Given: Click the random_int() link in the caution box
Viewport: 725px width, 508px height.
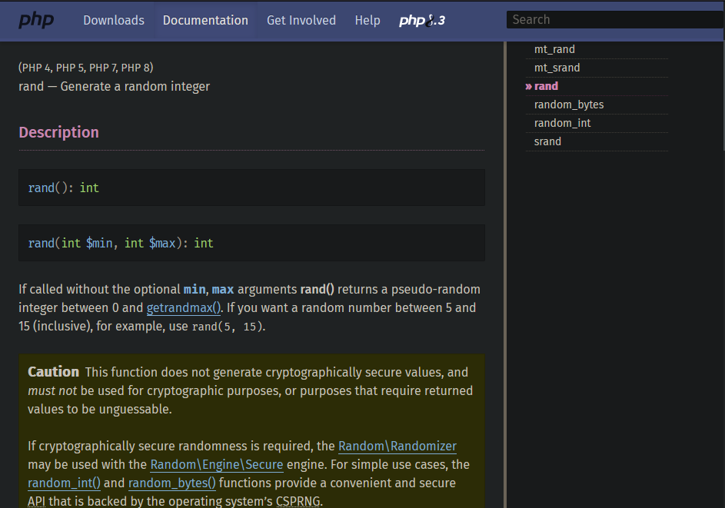Looking at the screenshot, I should (64, 483).
